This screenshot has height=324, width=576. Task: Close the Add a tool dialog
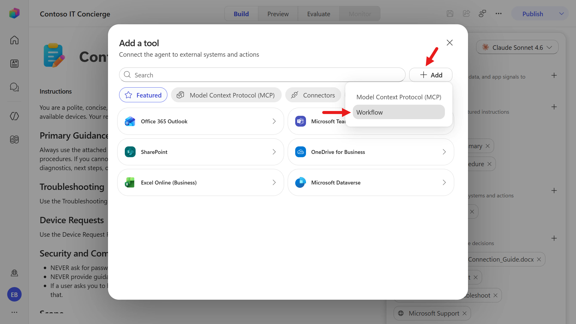[449, 43]
